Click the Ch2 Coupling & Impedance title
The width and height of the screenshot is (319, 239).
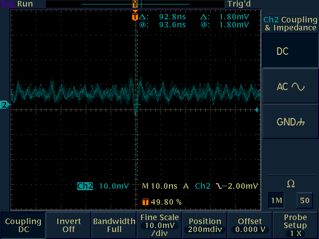coord(290,23)
